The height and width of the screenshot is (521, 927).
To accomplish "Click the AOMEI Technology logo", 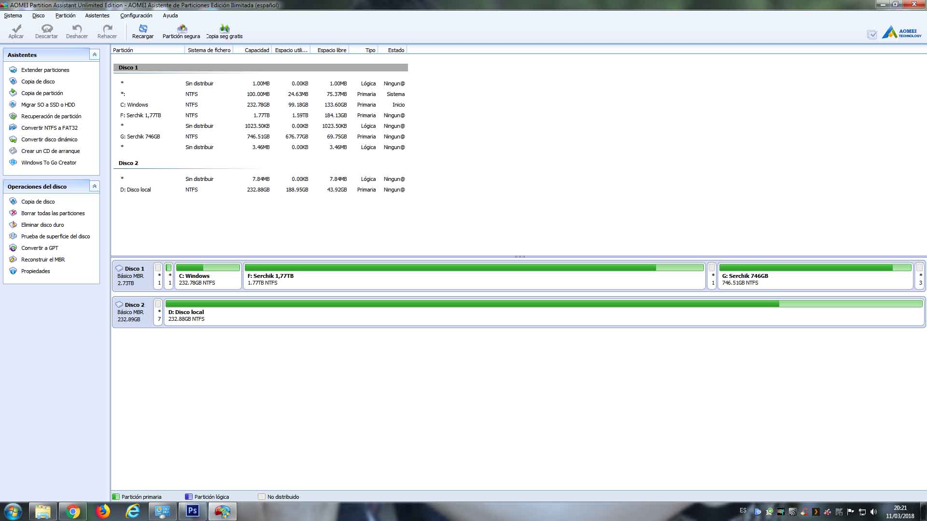I will coord(902,33).
